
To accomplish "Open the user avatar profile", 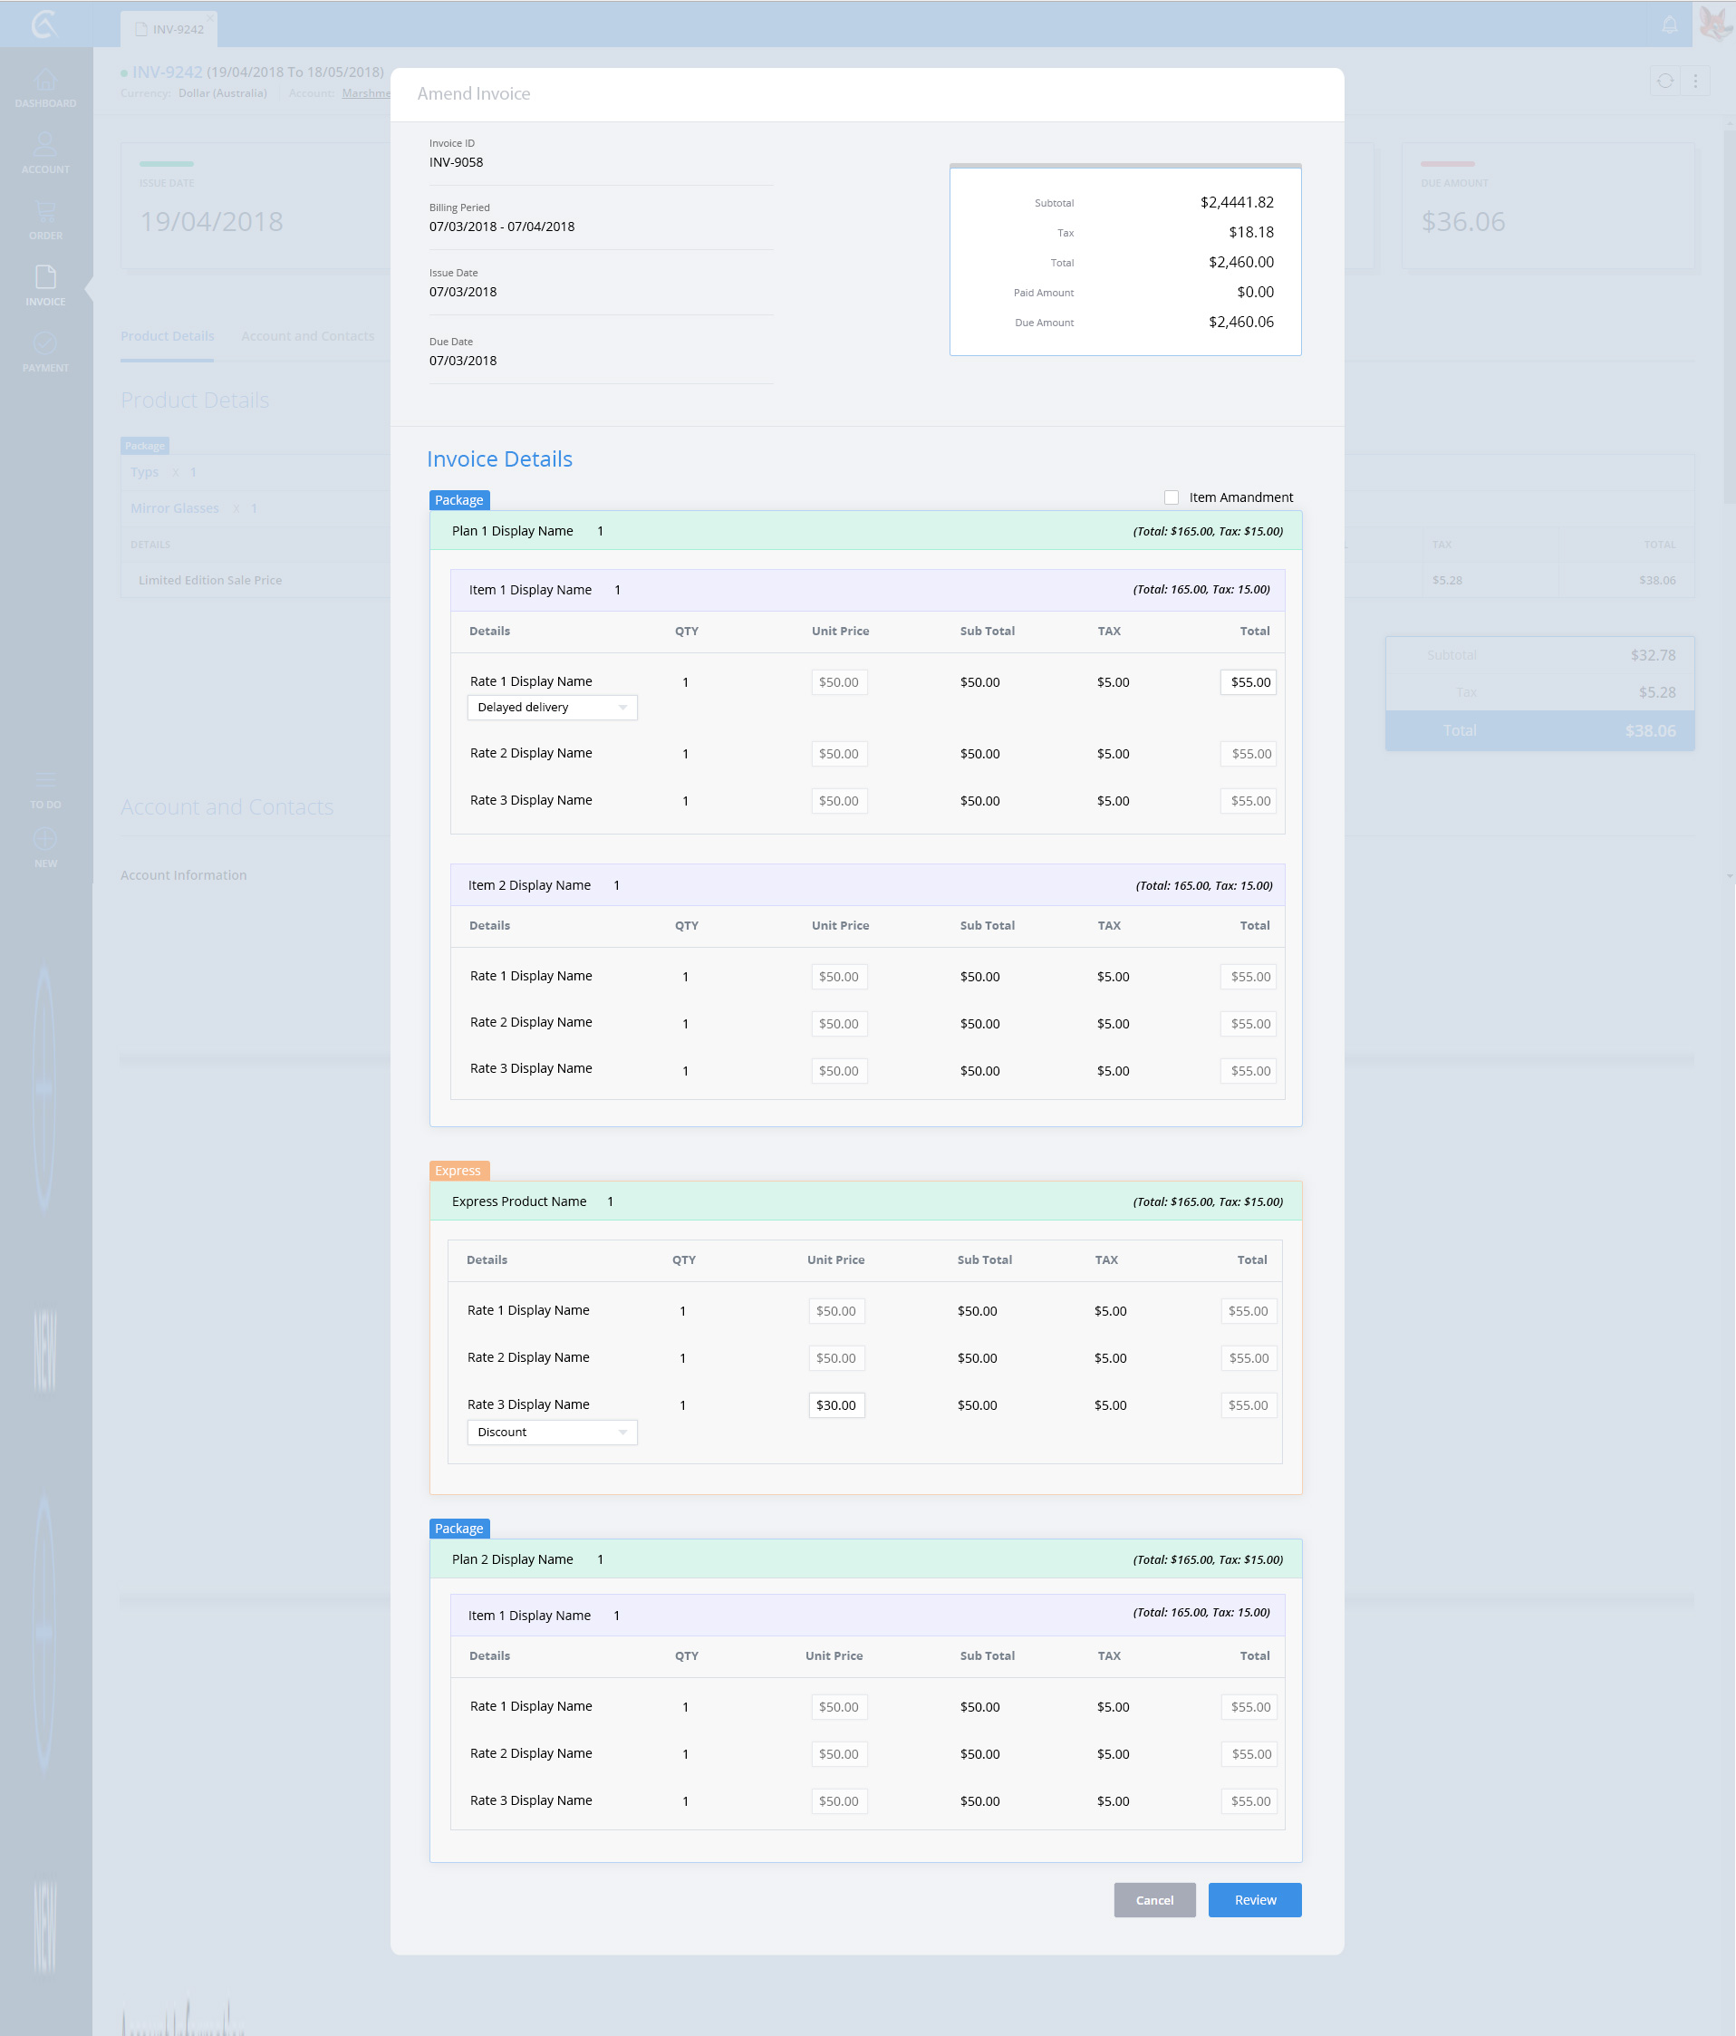I will (1714, 24).
